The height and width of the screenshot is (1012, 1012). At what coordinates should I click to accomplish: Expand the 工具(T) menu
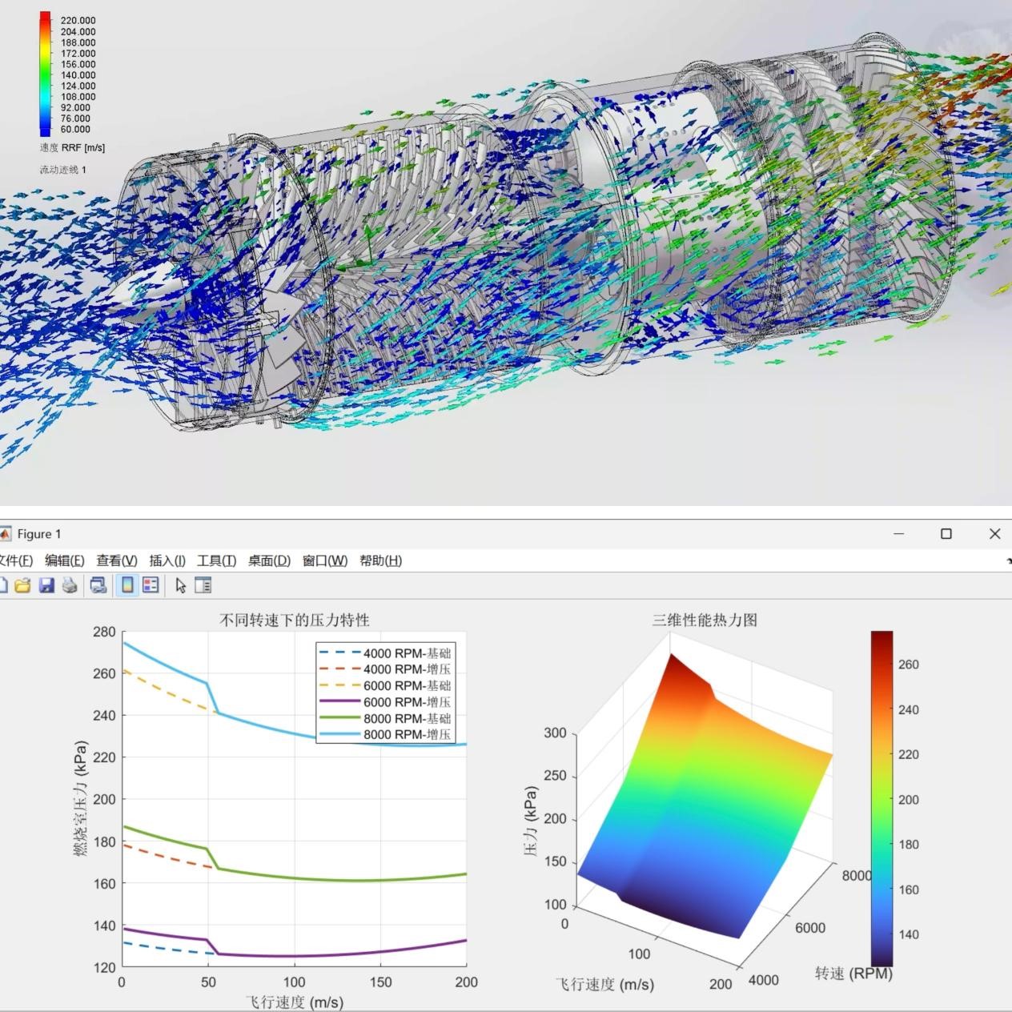pyautogui.click(x=216, y=560)
